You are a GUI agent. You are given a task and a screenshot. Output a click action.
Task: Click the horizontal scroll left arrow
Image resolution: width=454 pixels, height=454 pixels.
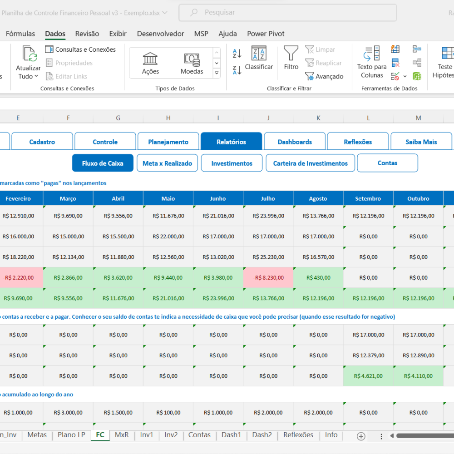click(392, 436)
